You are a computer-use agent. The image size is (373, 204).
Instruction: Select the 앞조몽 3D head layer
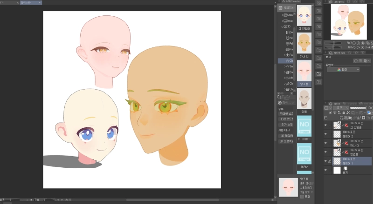pos(354,151)
